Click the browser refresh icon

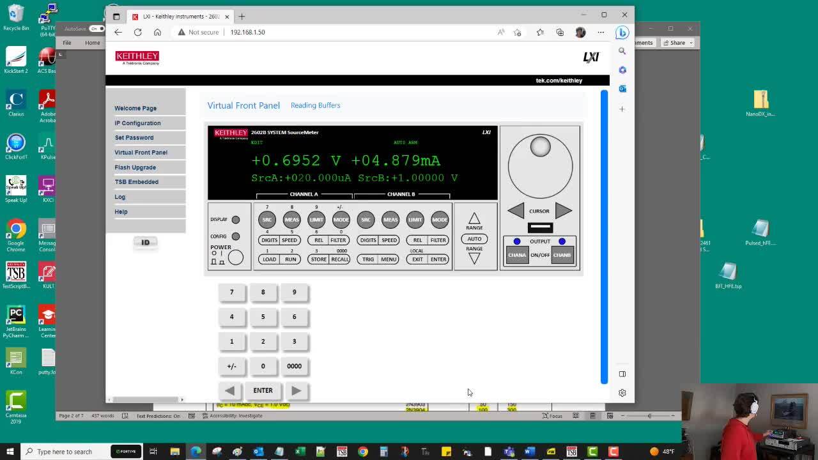pyautogui.click(x=138, y=32)
